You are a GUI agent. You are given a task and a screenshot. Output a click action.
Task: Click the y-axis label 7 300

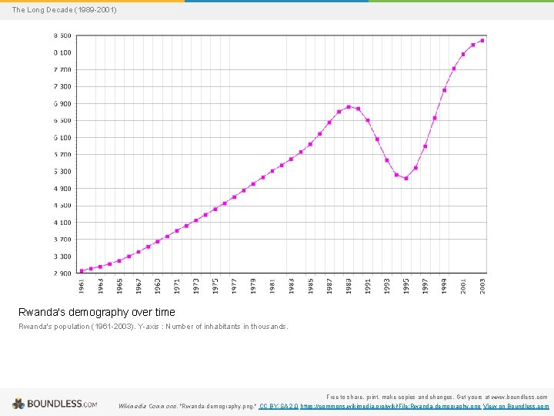click(62, 86)
